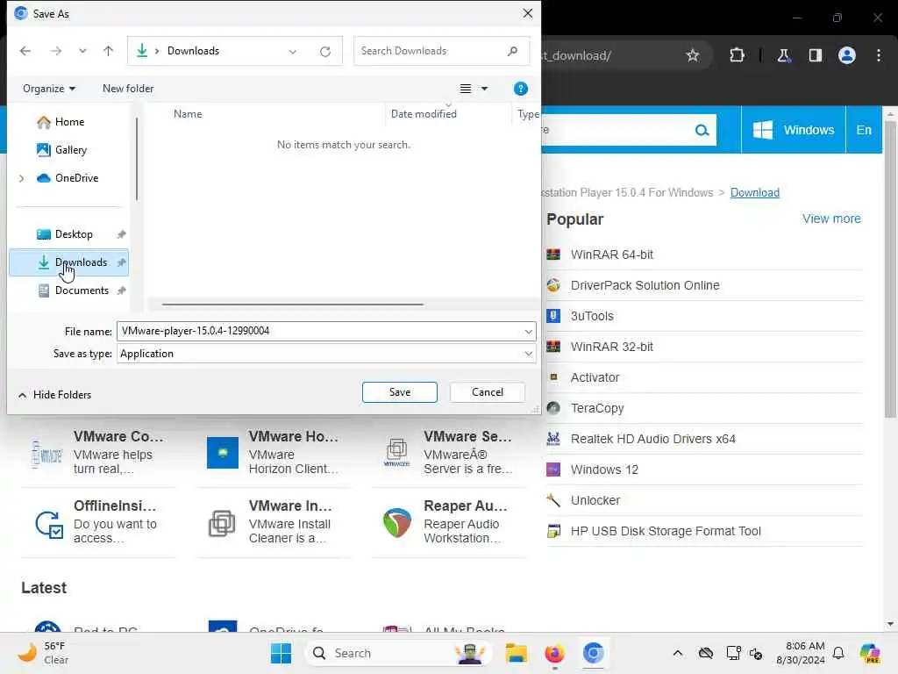The image size is (898, 674).
Task: Open Documents in navigation pane
Action: click(x=82, y=290)
